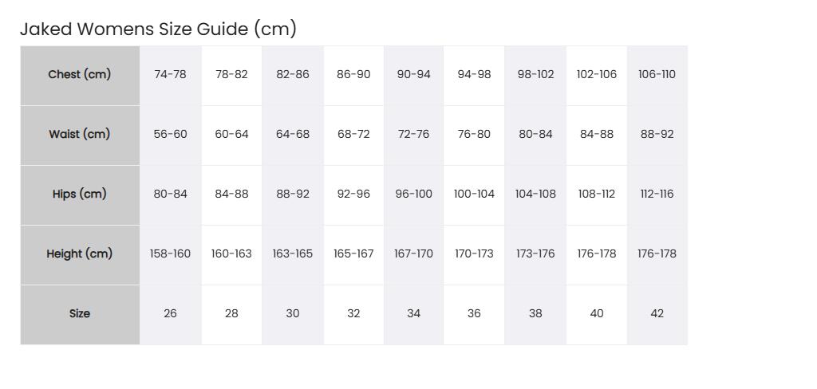
Task: Click the size 38 cell
Action: point(535,315)
